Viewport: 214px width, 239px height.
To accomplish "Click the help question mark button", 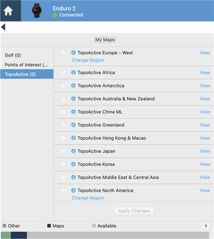I will (x=206, y=227).
